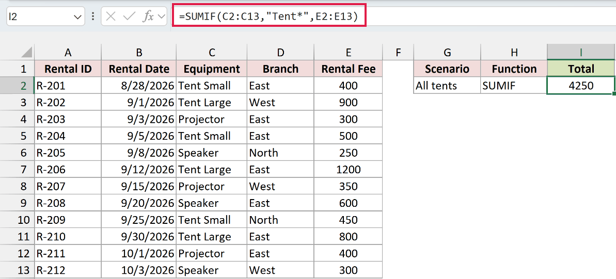Select the date cell 9/12/2026

tap(139, 170)
